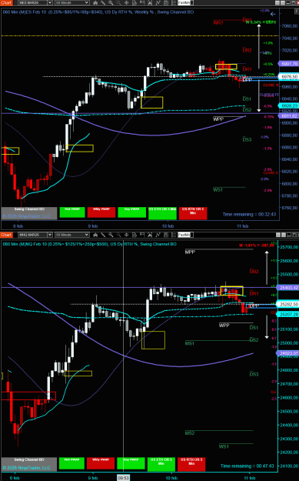The width and height of the screenshot is (299, 481).
Task: Open the indicators zigzag icon in MNQ chart toolbar
Action: [x=158, y=235]
